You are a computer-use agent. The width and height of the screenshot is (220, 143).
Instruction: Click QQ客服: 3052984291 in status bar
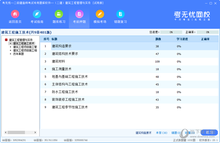click(14, 140)
